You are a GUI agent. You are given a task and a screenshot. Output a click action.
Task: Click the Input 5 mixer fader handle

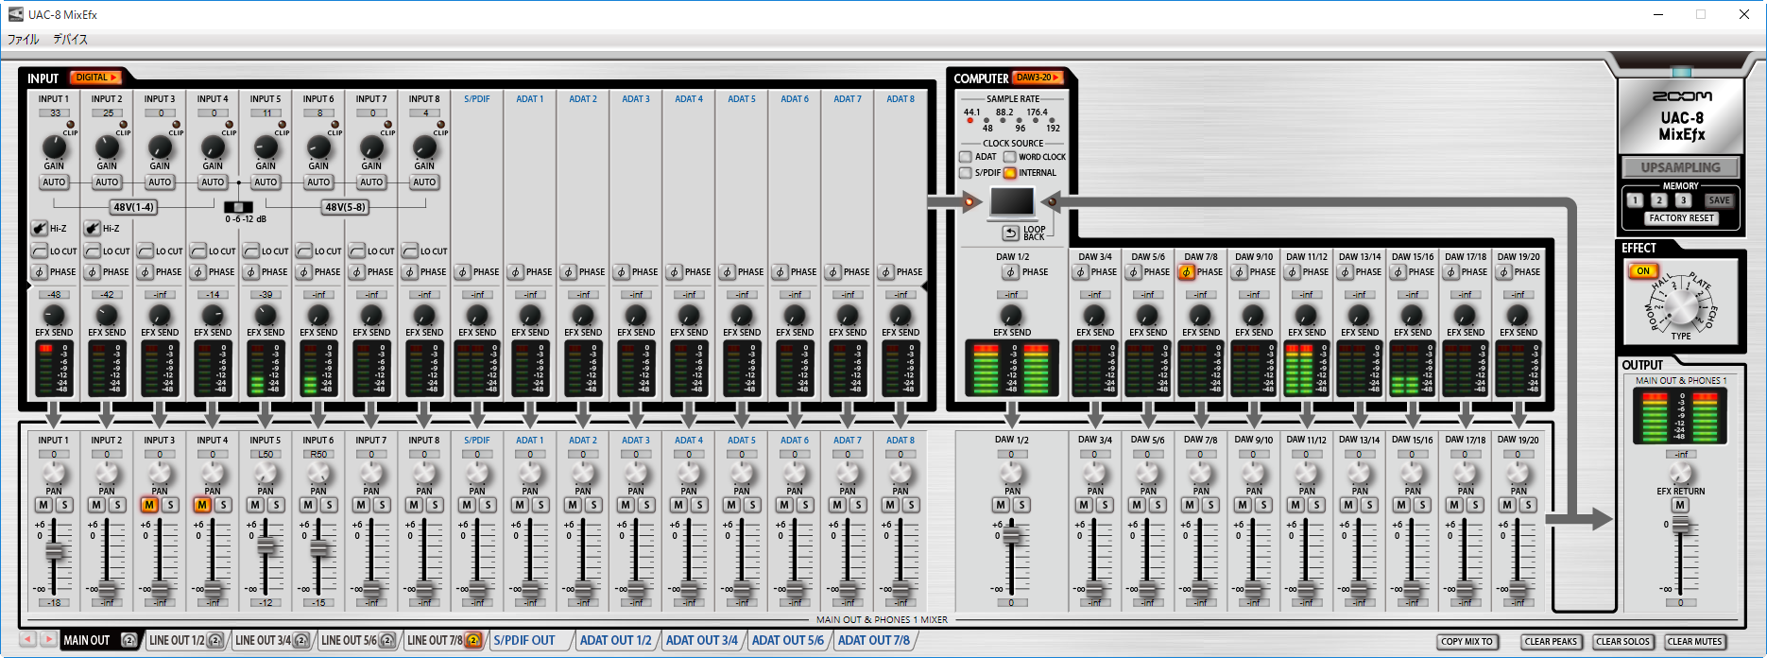[266, 545]
